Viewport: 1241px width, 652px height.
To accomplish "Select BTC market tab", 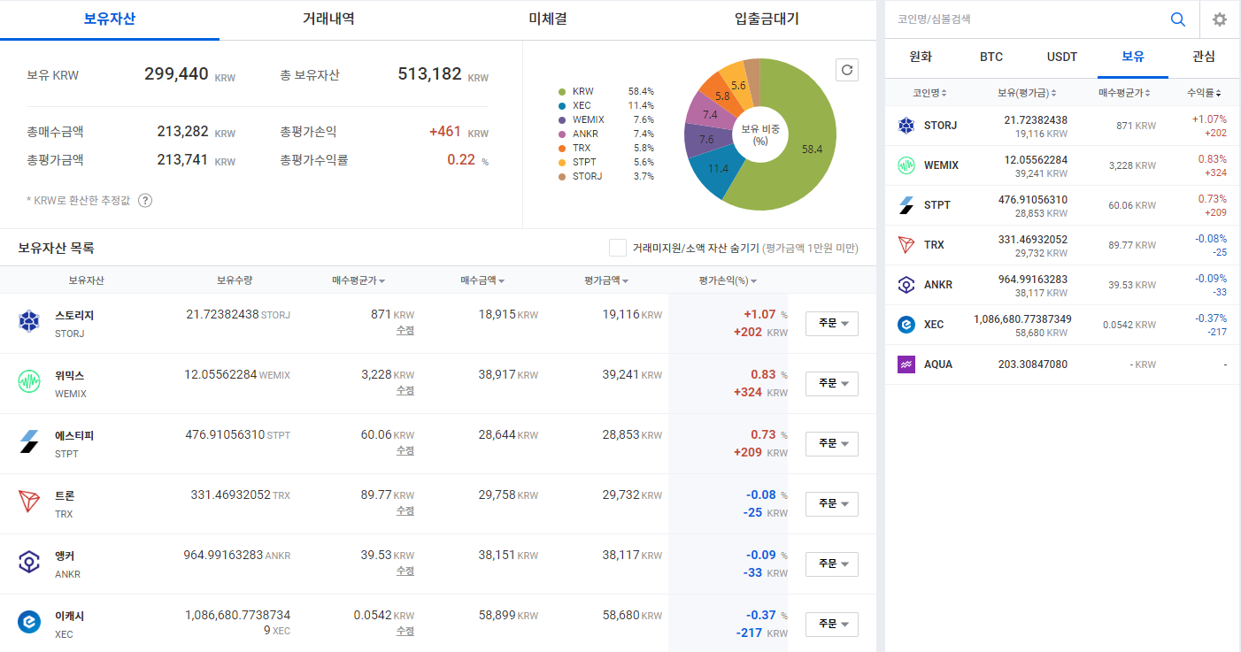I will pos(991,57).
